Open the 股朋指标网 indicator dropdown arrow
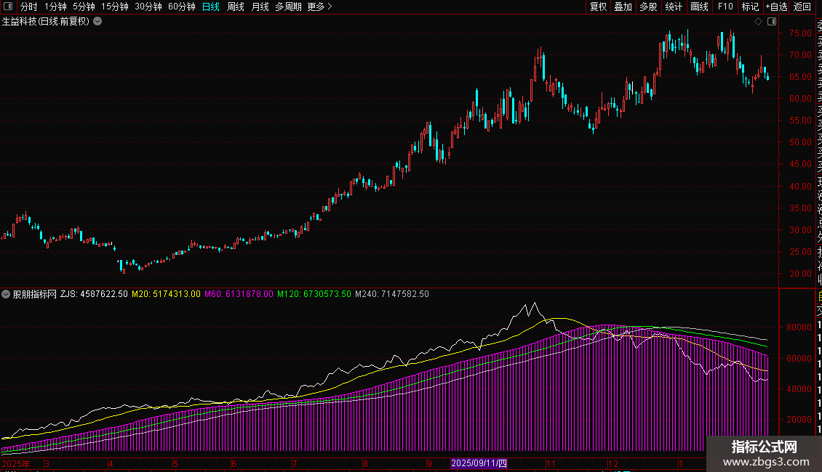 [x=6, y=294]
